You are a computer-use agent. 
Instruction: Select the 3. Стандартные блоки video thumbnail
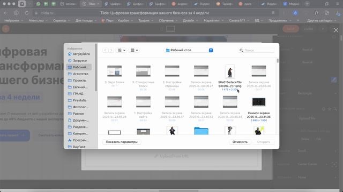click(x=143, y=71)
